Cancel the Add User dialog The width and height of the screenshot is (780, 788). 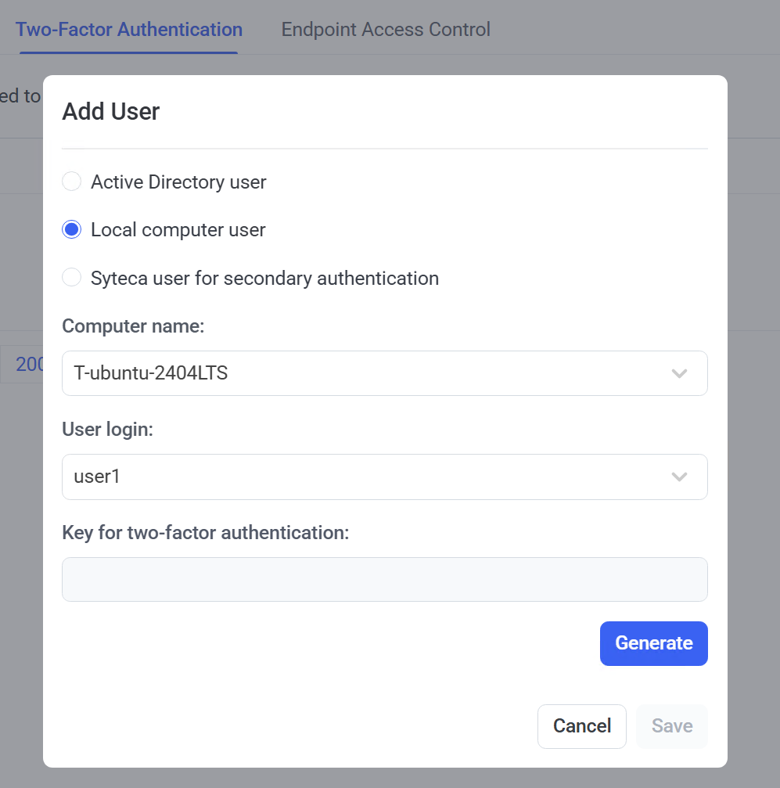pos(581,726)
